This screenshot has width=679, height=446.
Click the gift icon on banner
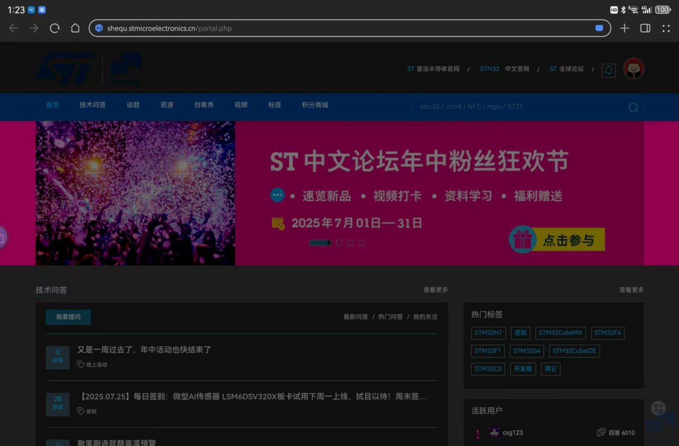click(522, 239)
